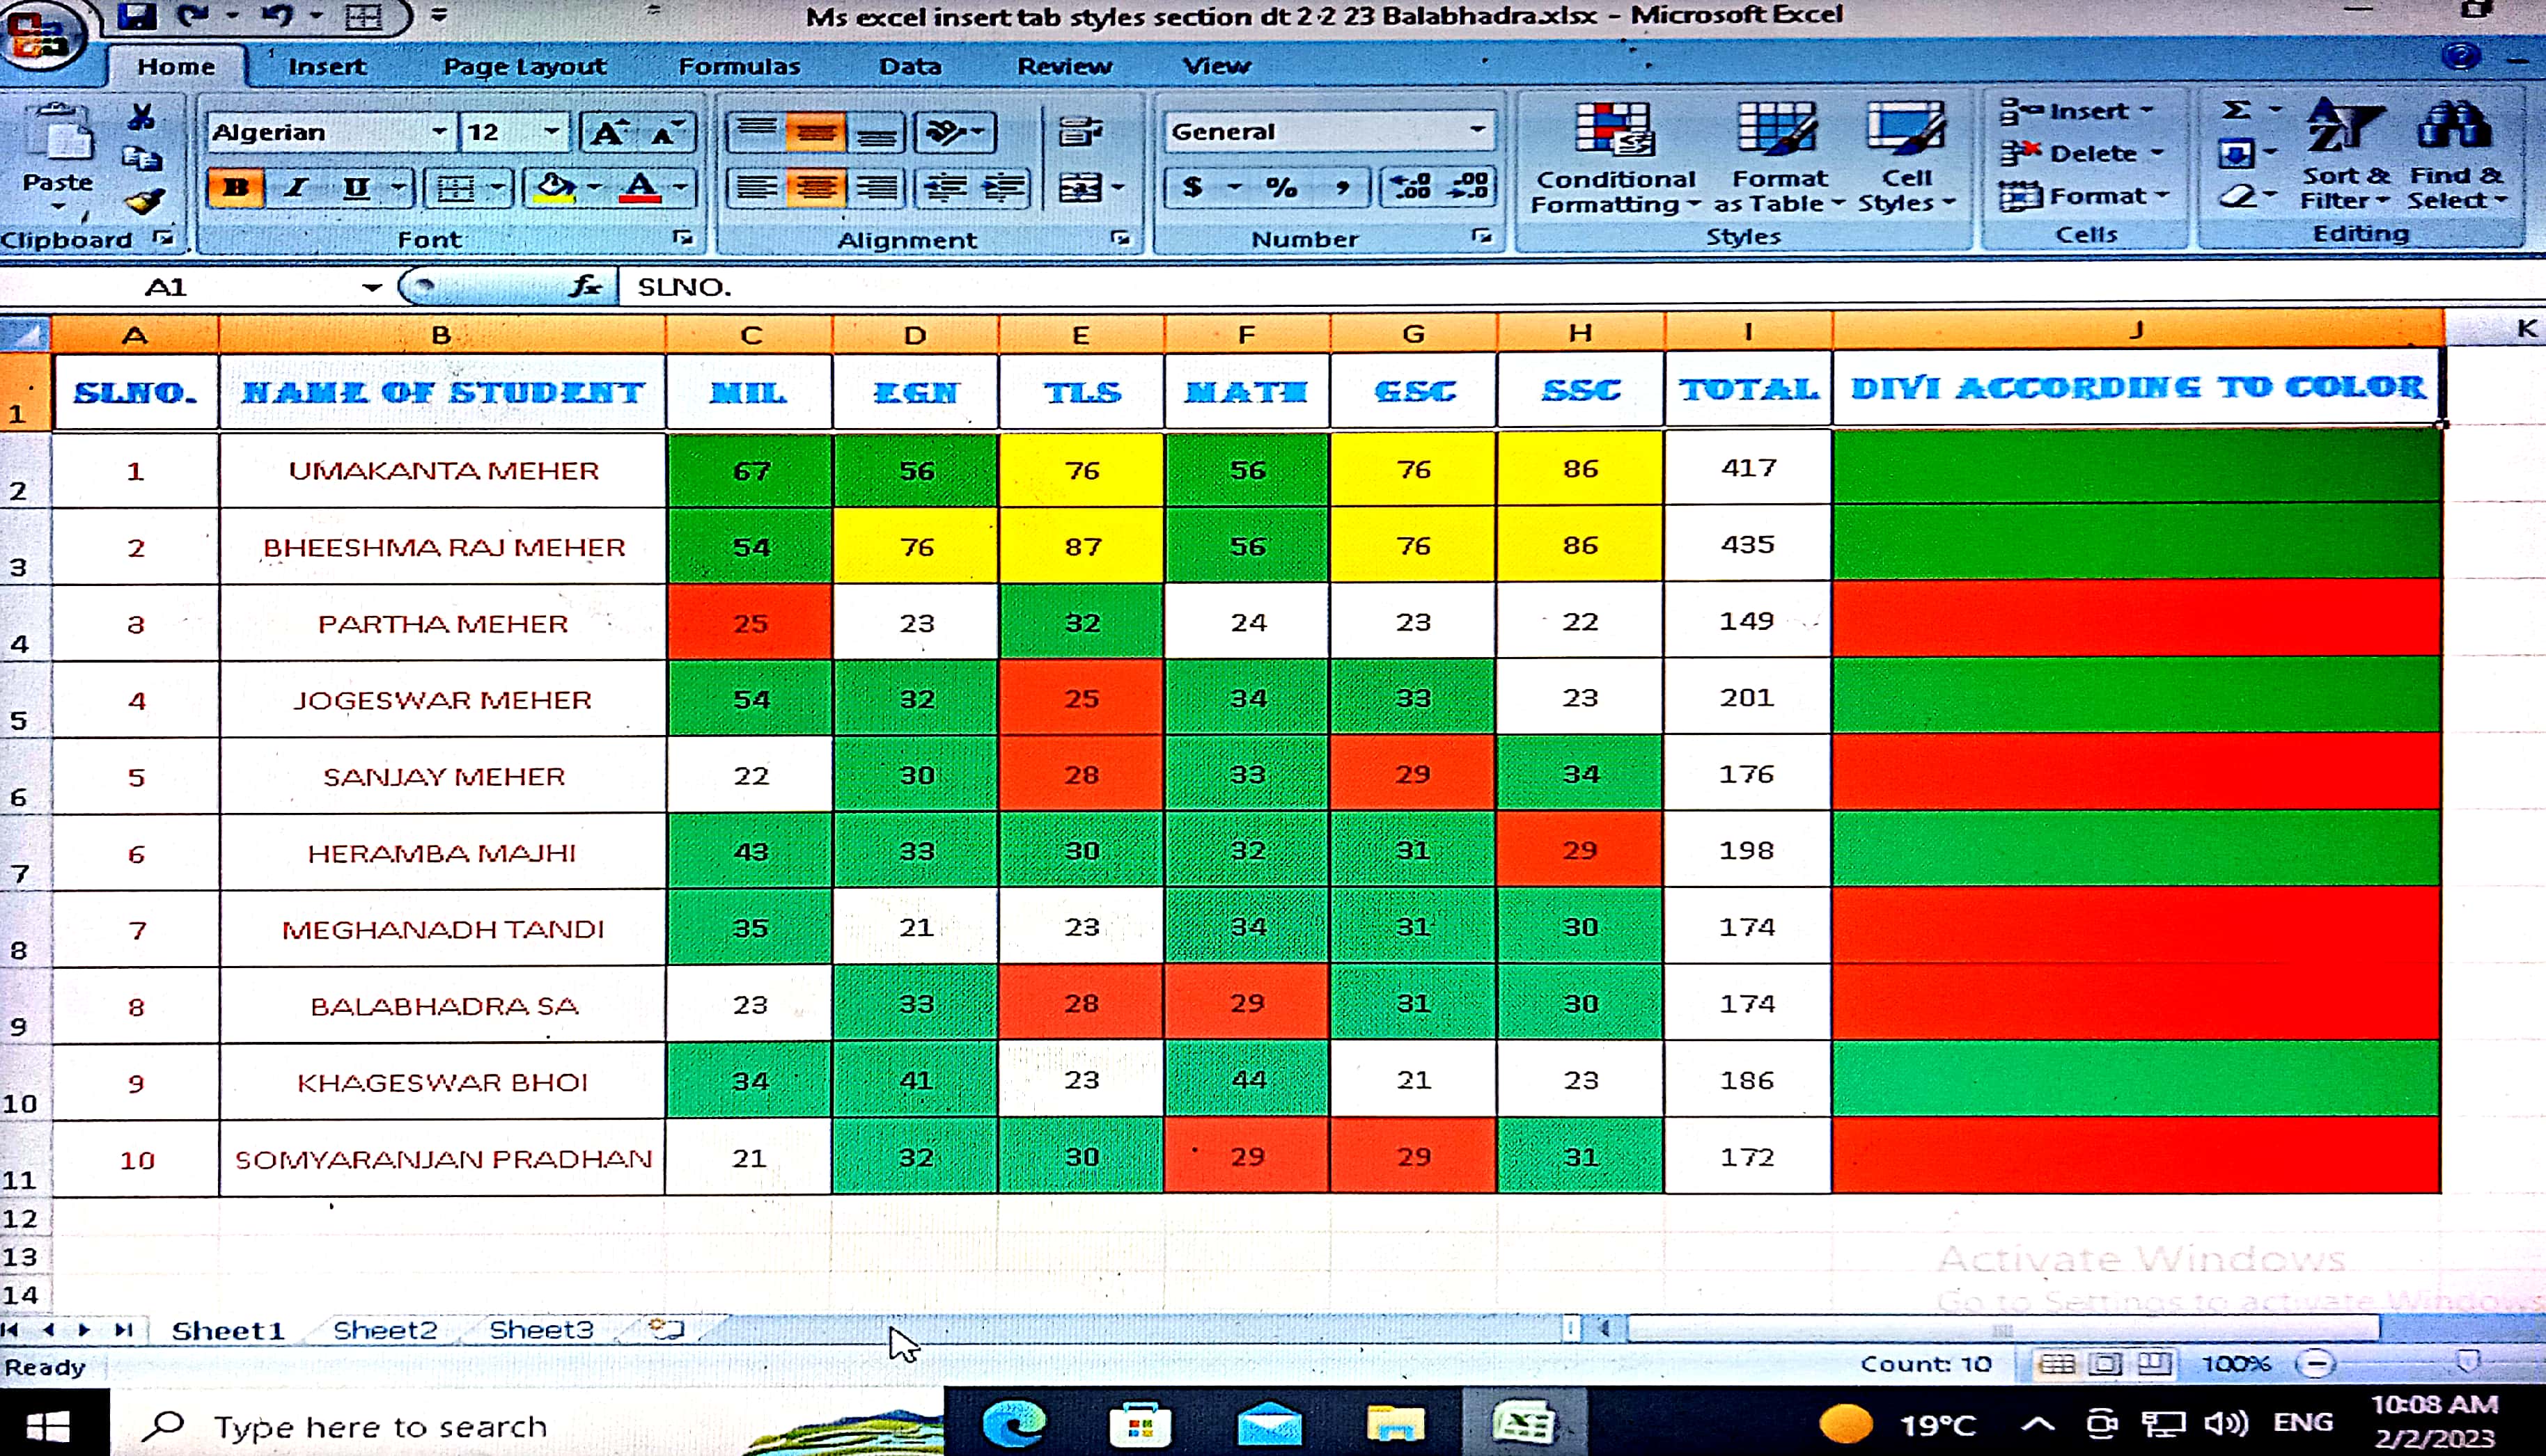The image size is (2546, 1456).
Task: Click Delete in the Cells group
Action: pos(2093,154)
